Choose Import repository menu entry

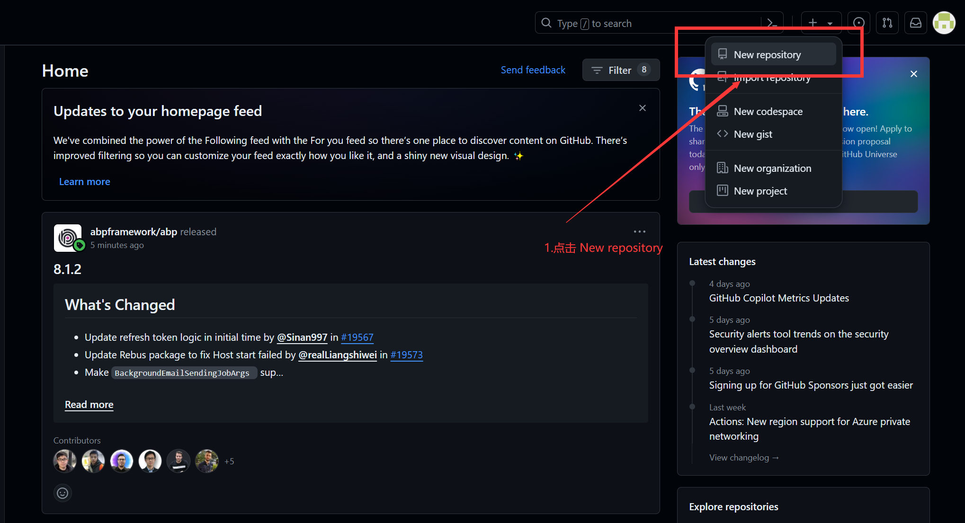tap(773, 77)
